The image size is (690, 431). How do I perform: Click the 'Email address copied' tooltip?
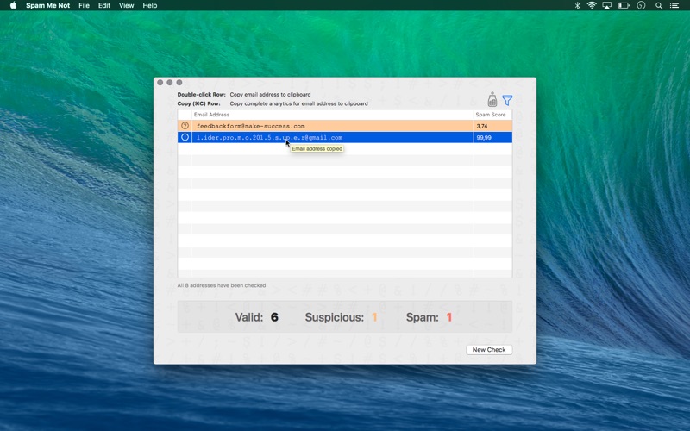pos(317,148)
